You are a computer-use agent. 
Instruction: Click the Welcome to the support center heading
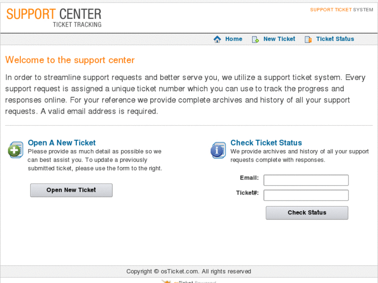(70, 60)
